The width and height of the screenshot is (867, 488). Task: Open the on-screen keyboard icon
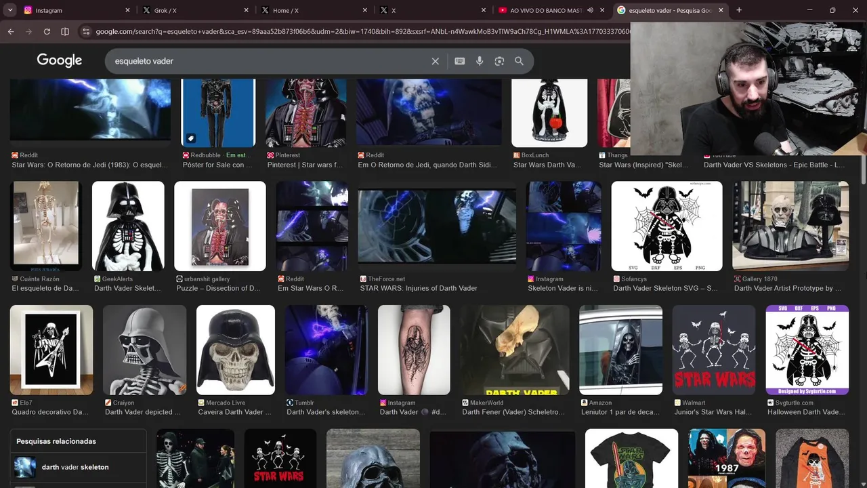(x=460, y=61)
